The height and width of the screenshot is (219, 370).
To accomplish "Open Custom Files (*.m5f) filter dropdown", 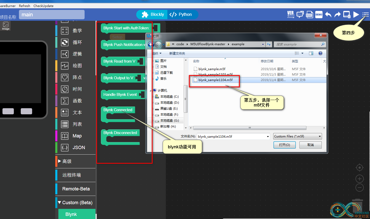I will point(298,136).
